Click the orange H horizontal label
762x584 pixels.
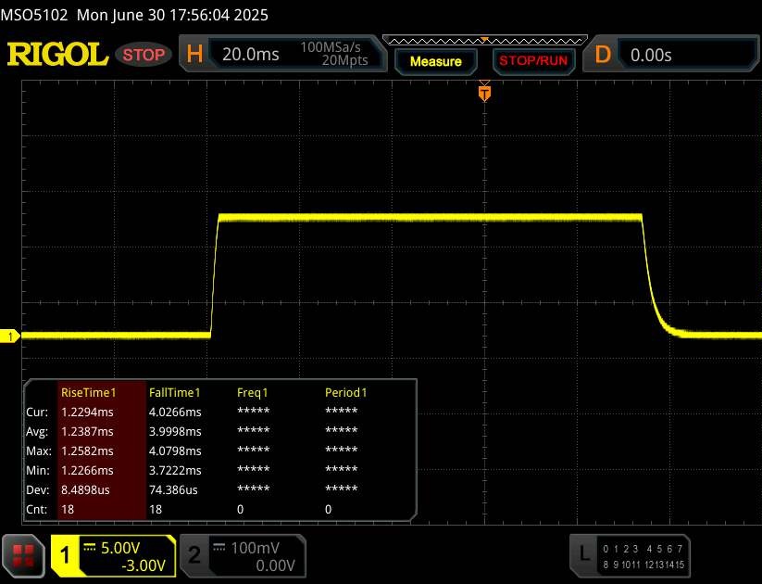[x=194, y=54]
